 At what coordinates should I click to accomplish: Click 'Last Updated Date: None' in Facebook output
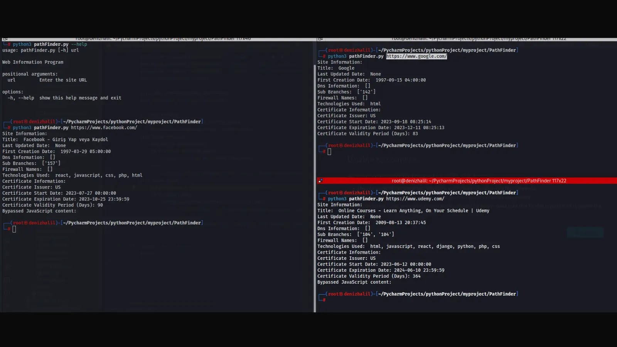coord(34,145)
